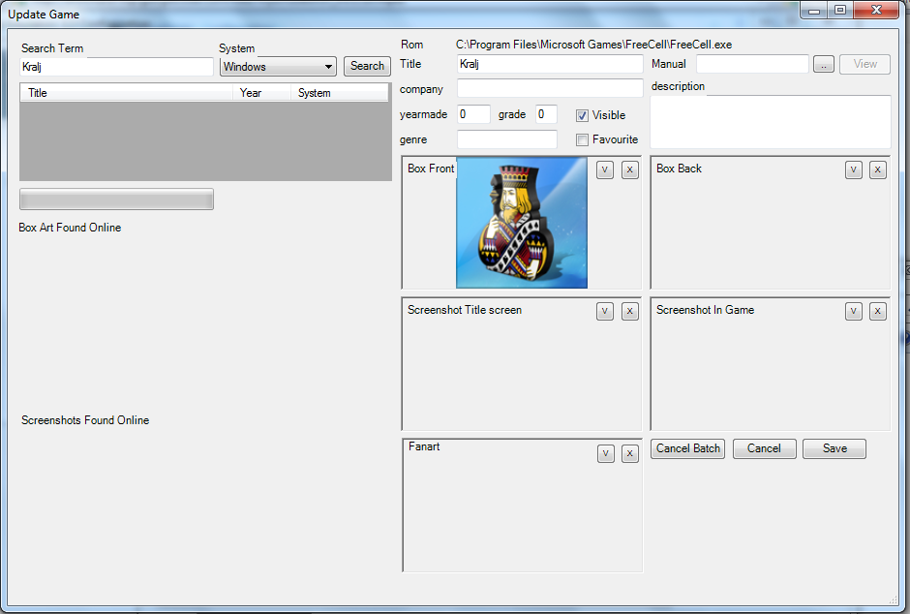Enable the Favourite checkbox
Image resolution: width=910 pixels, height=614 pixels.
[x=583, y=139]
